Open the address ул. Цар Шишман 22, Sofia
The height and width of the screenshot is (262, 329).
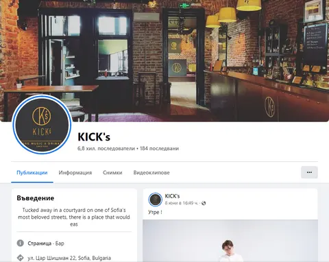[69, 258]
